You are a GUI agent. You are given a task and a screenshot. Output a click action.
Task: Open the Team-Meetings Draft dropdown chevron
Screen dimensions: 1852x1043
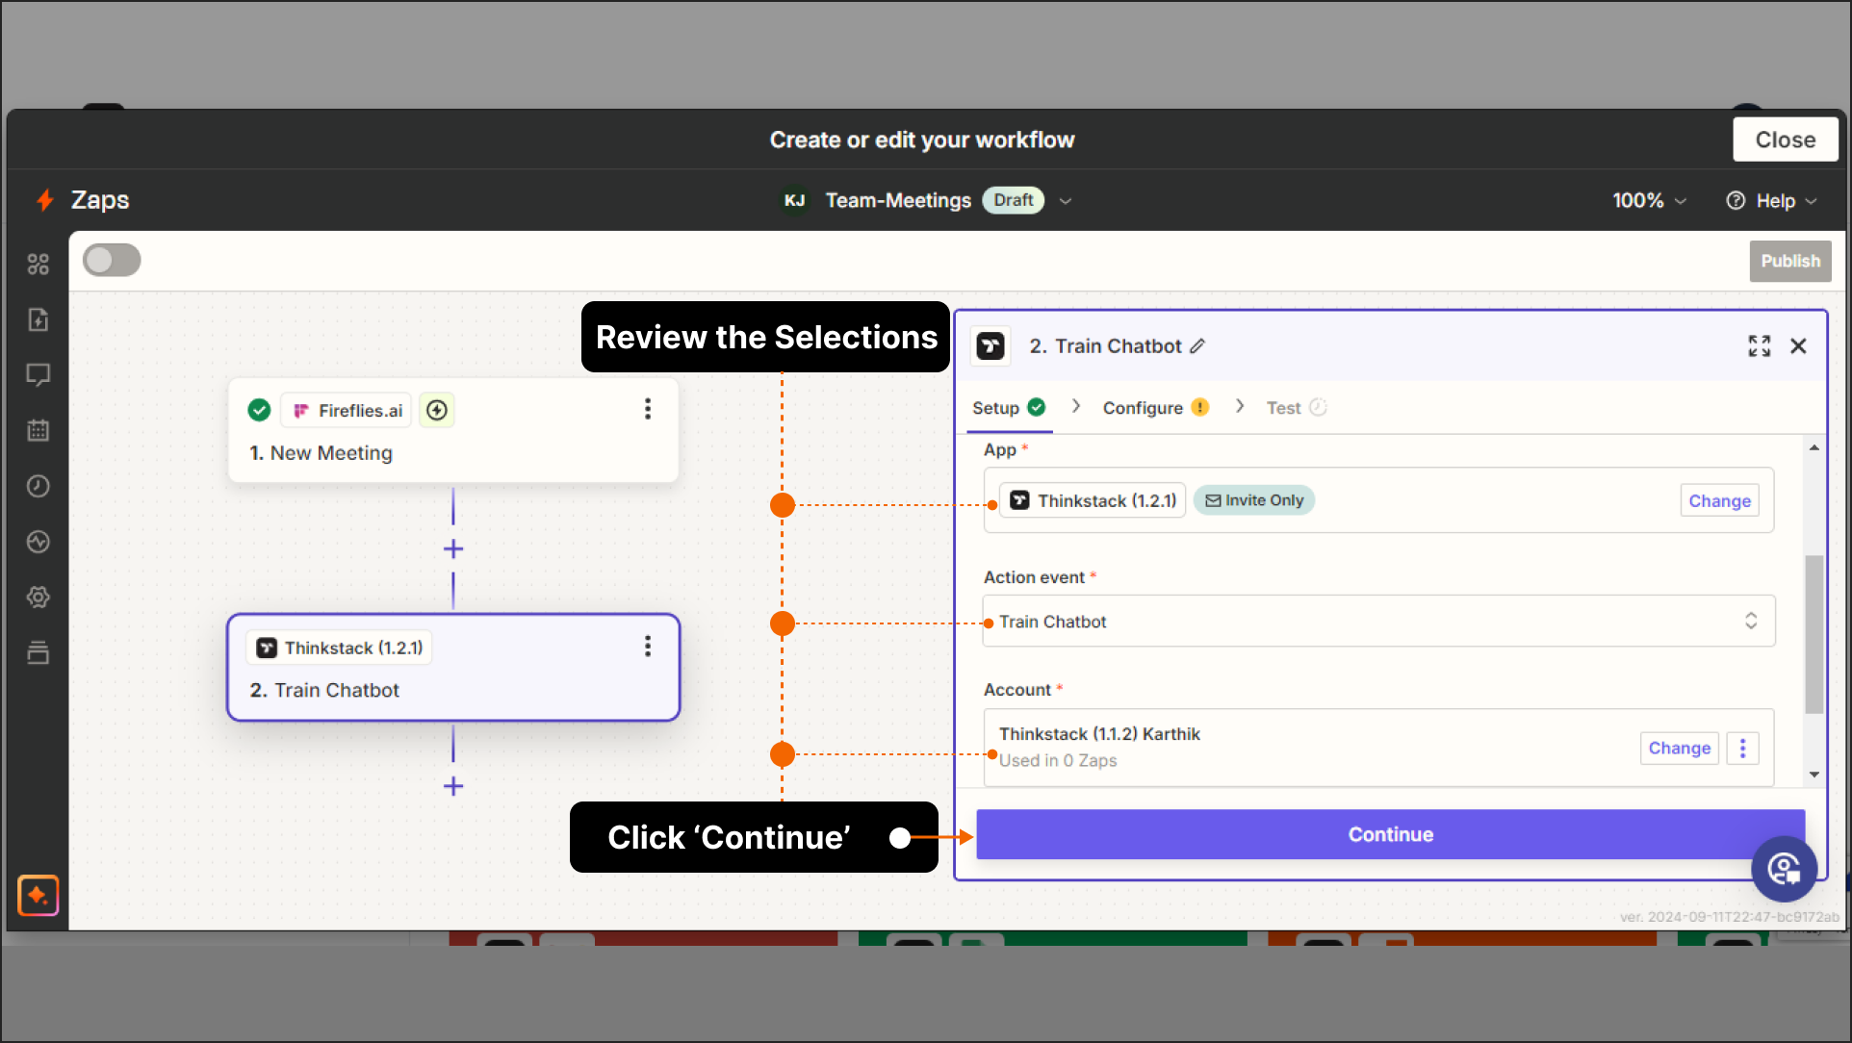(x=1066, y=200)
